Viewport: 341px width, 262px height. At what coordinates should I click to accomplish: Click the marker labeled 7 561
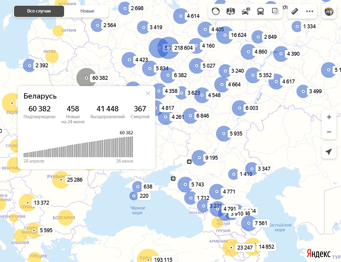[249, 223]
